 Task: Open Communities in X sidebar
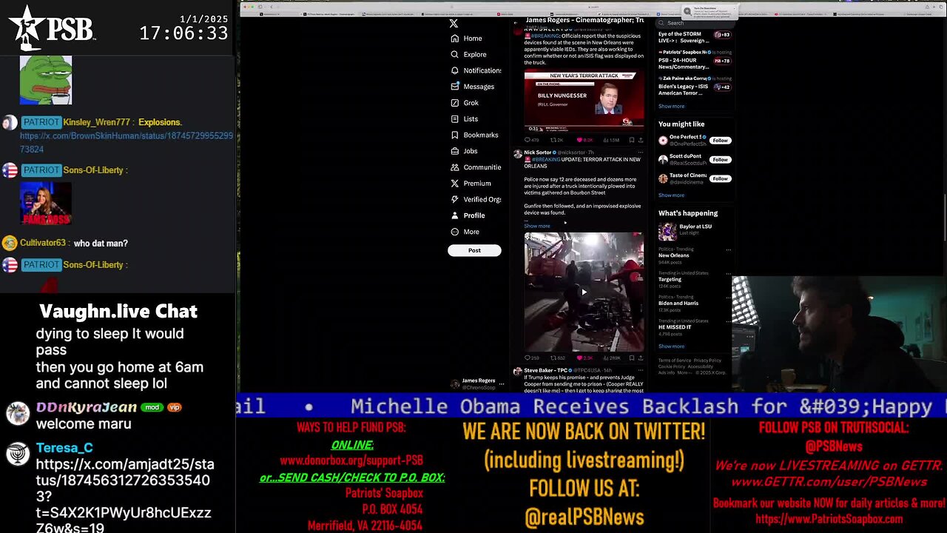[x=476, y=167]
